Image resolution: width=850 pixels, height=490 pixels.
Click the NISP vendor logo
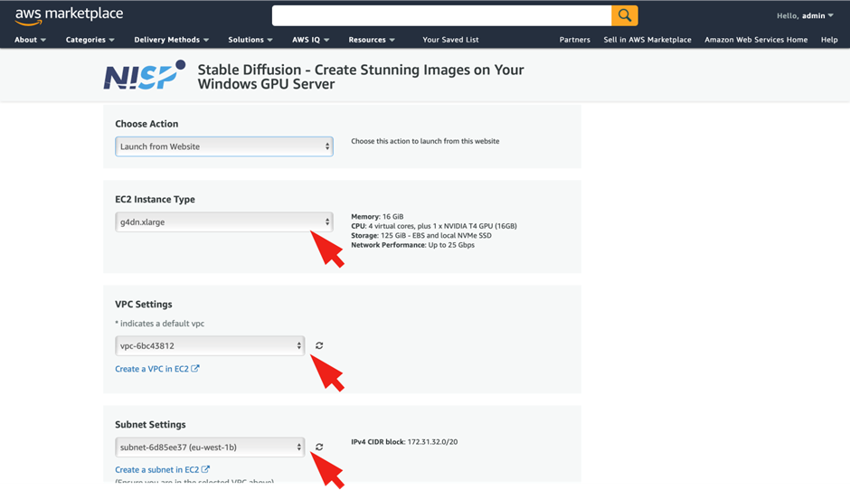[145, 75]
